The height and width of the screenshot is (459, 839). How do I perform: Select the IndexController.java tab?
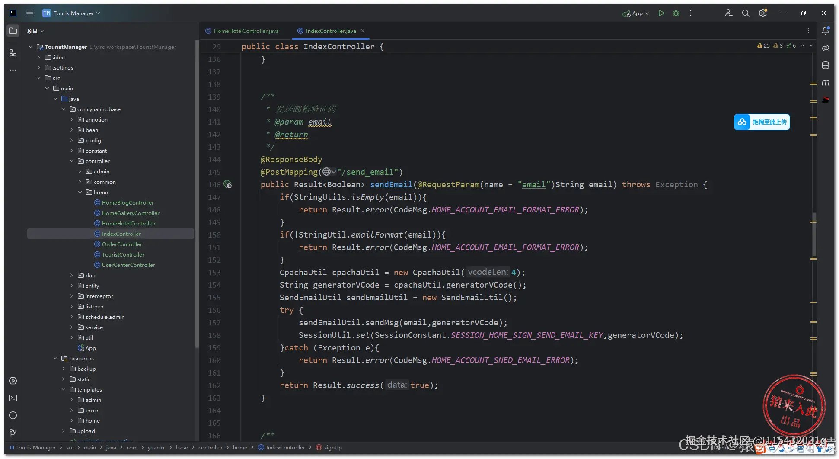point(327,31)
